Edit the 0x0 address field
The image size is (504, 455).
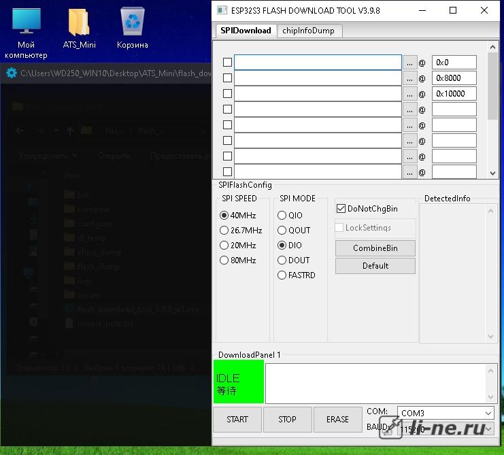(454, 63)
